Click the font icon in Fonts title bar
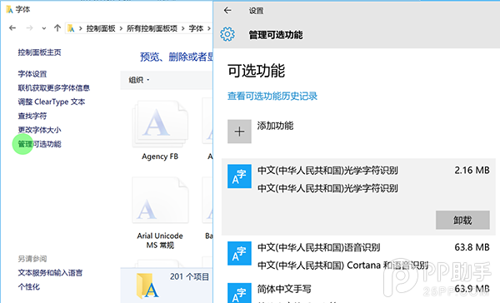The image size is (500, 303). 10,9
